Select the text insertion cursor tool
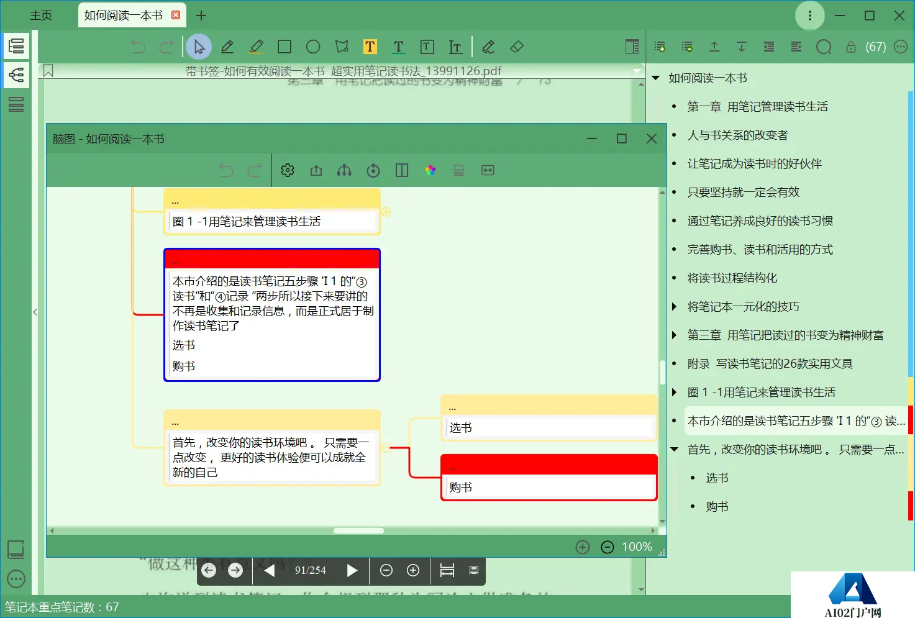The width and height of the screenshot is (915, 618). 455,47
